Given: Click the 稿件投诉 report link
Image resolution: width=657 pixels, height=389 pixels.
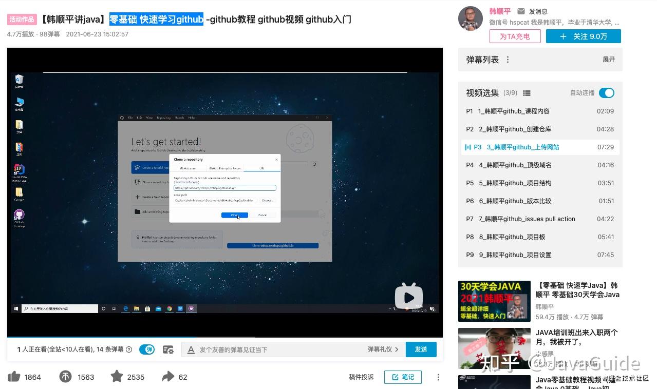Looking at the screenshot, I should coord(361,377).
